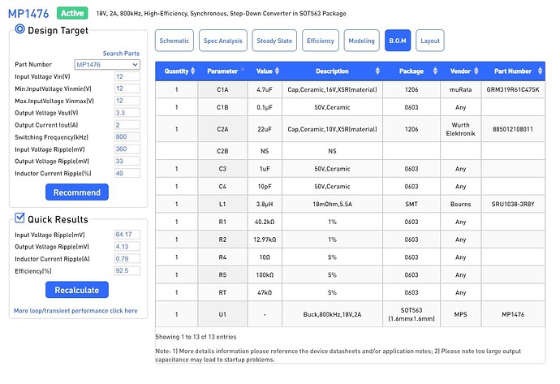Screen dimensions: 560x384
Task: Click the Recalculate button
Action: (77, 290)
